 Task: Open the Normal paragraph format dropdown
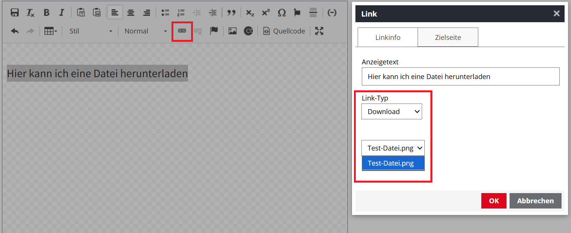(x=145, y=31)
